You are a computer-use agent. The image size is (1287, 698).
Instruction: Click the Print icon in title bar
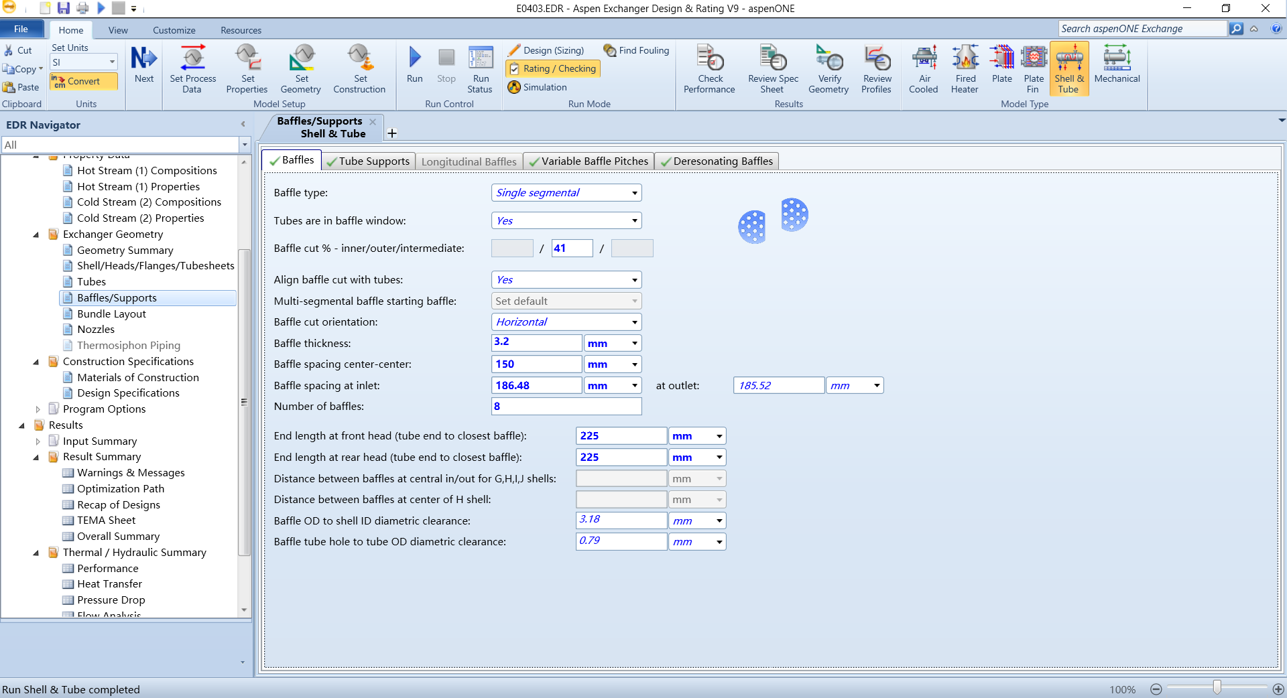pos(82,8)
